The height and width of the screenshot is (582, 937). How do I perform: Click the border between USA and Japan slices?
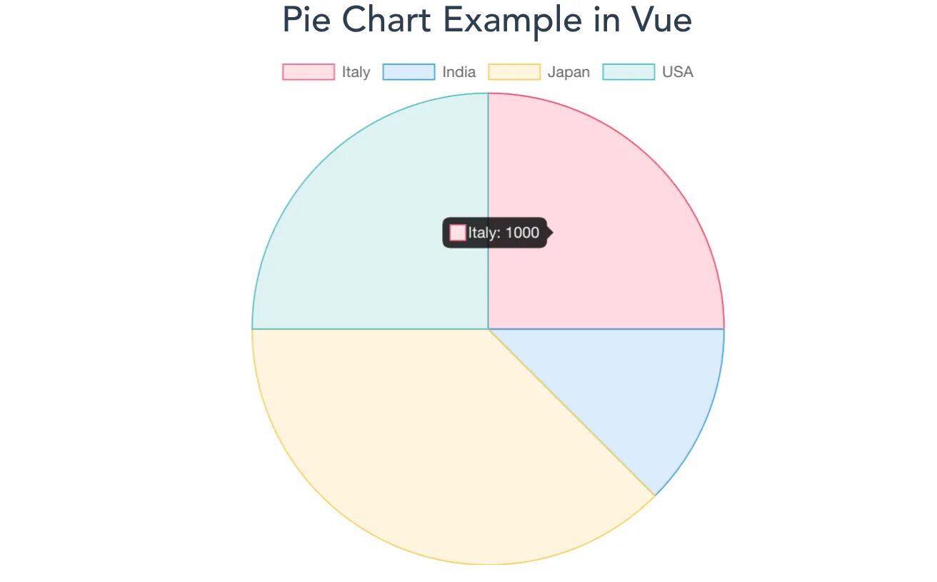tap(370, 329)
